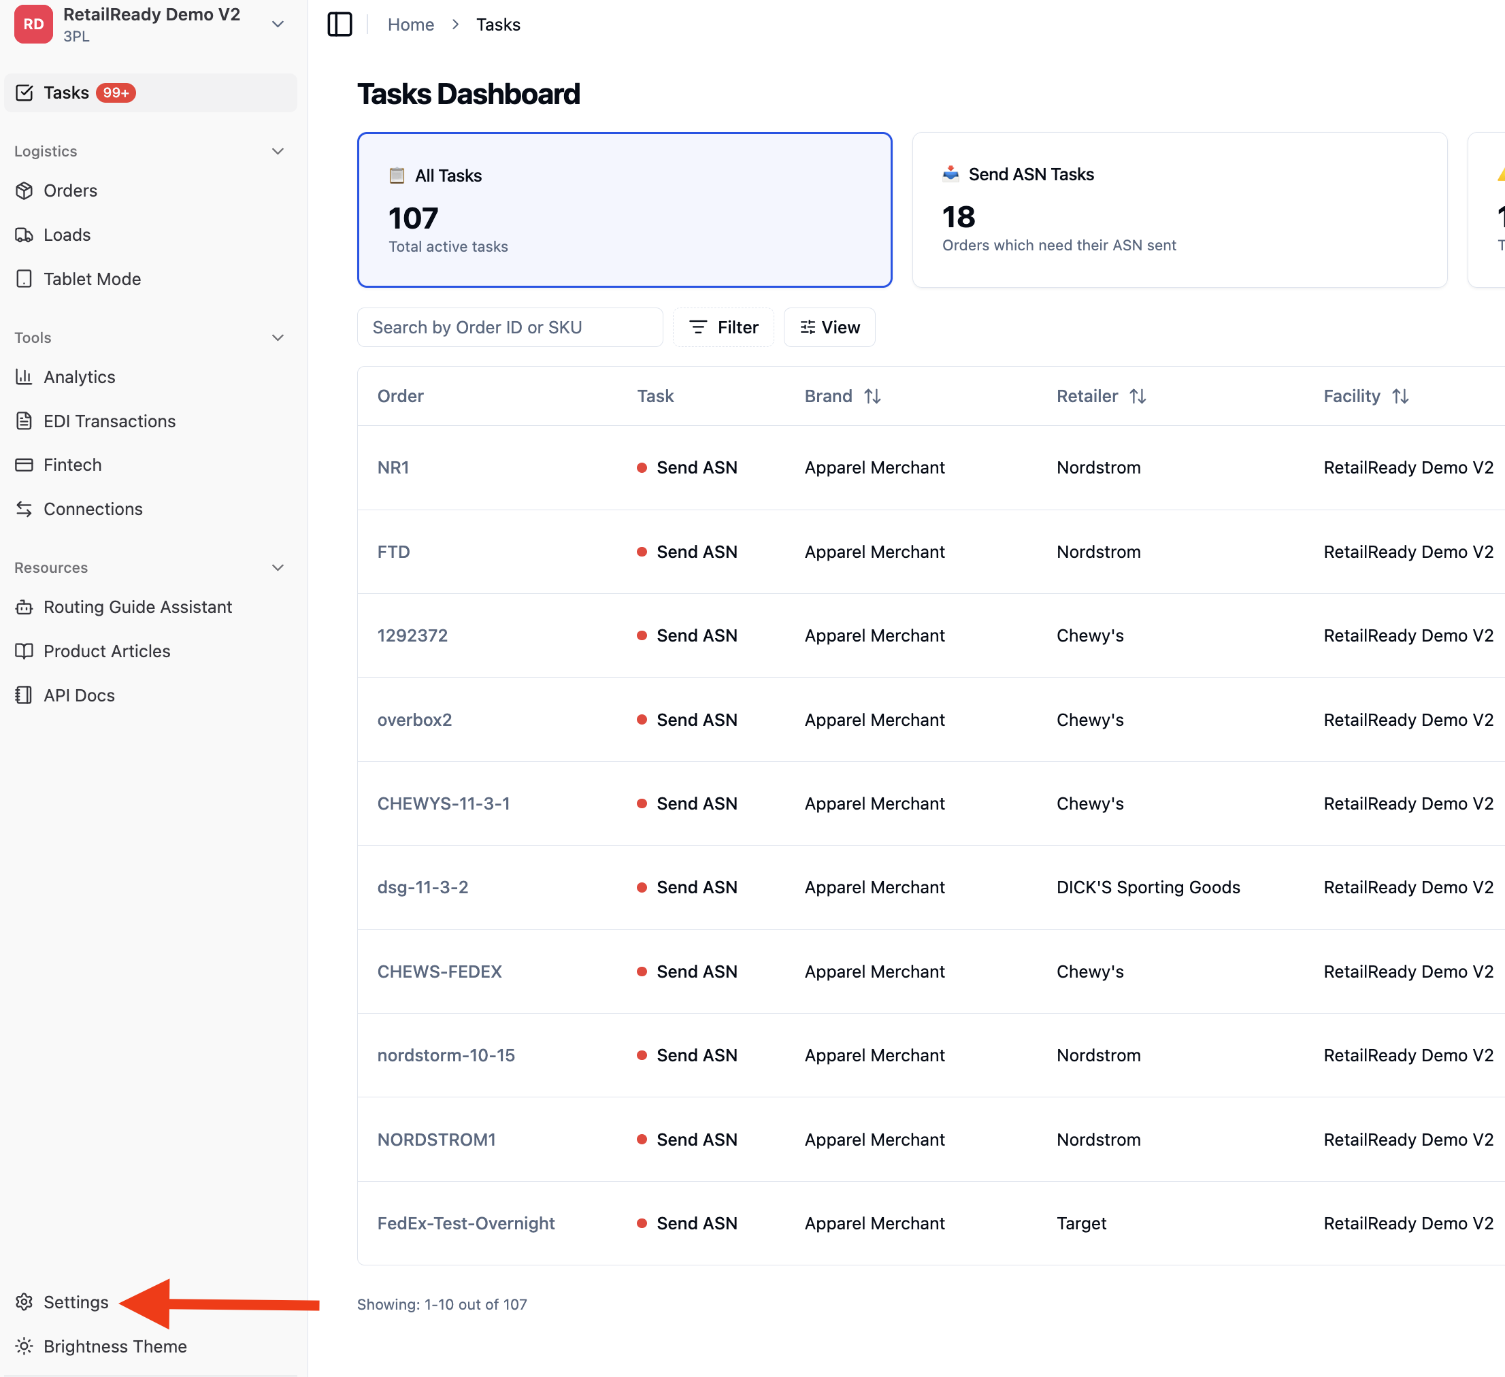The height and width of the screenshot is (1377, 1505).
Task: Open order NORDSTROM1
Action: (x=436, y=1139)
